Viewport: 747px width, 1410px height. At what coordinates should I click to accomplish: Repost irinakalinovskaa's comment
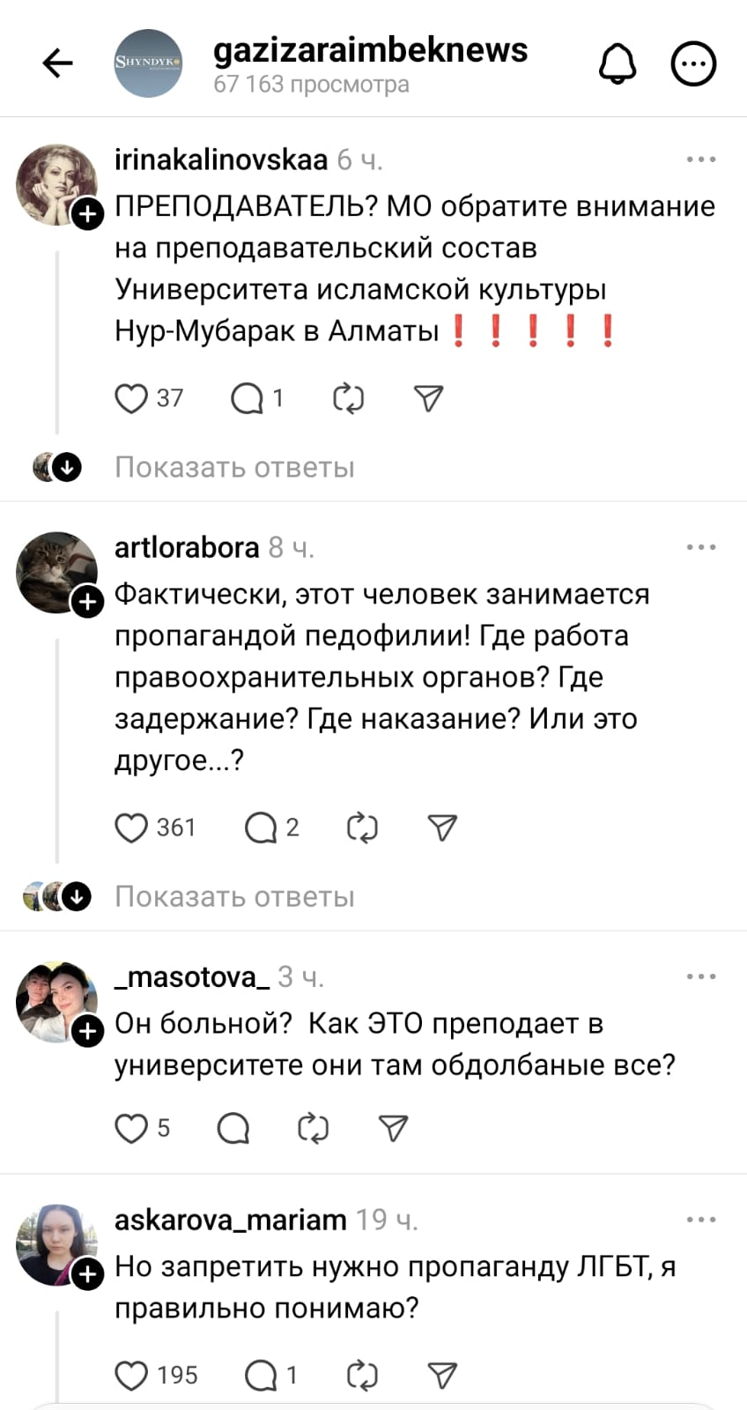click(348, 399)
